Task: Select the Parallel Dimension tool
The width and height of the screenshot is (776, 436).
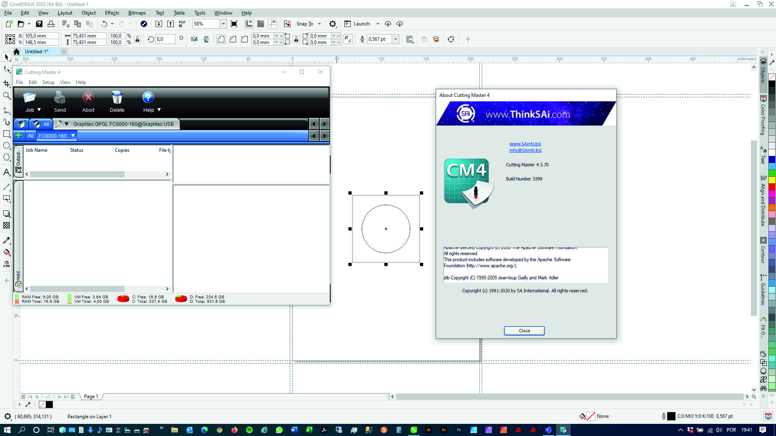Action: [6, 187]
